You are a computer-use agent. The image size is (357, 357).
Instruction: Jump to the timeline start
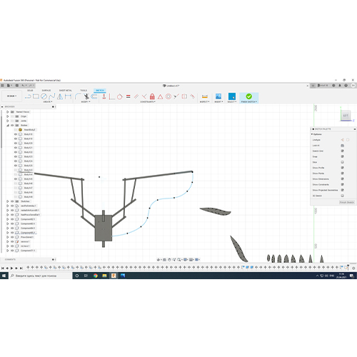coord(3,268)
